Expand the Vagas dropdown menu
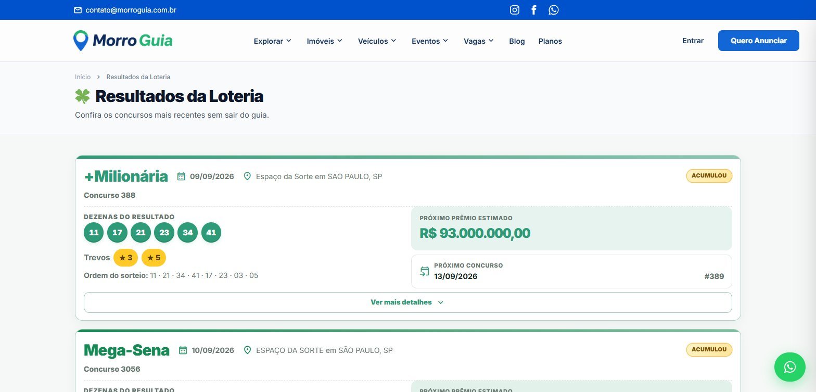The image size is (816, 392). (478, 41)
